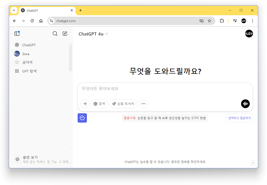The image size is (267, 185).
Task: Close the ChatGPT tab
Action: tap(72, 10)
